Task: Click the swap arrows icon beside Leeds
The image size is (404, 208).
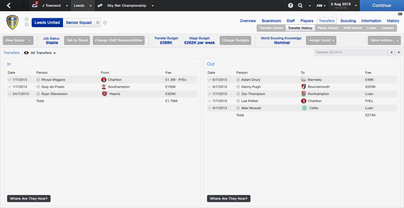Action: 100,6
